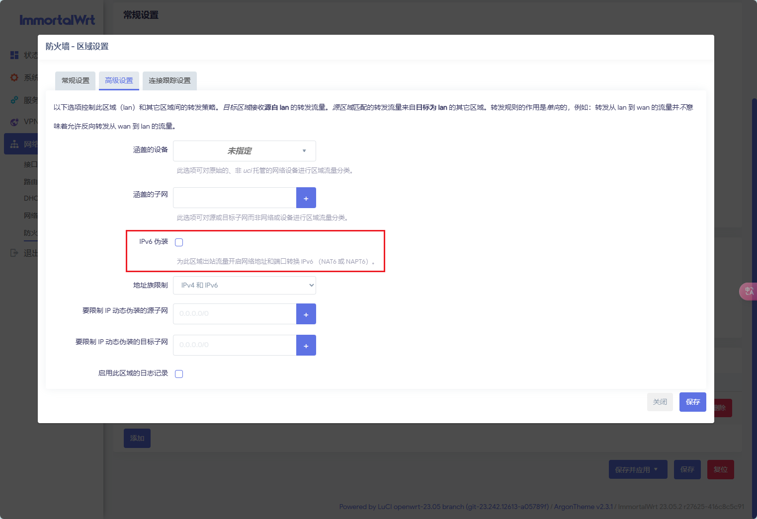Click the 状态 dashboard icon in sidebar
The width and height of the screenshot is (757, 519).
pyautogui.click(x=14, y=55)
